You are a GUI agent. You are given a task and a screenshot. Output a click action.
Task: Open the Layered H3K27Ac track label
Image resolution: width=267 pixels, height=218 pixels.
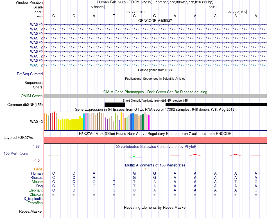point(18,138)
